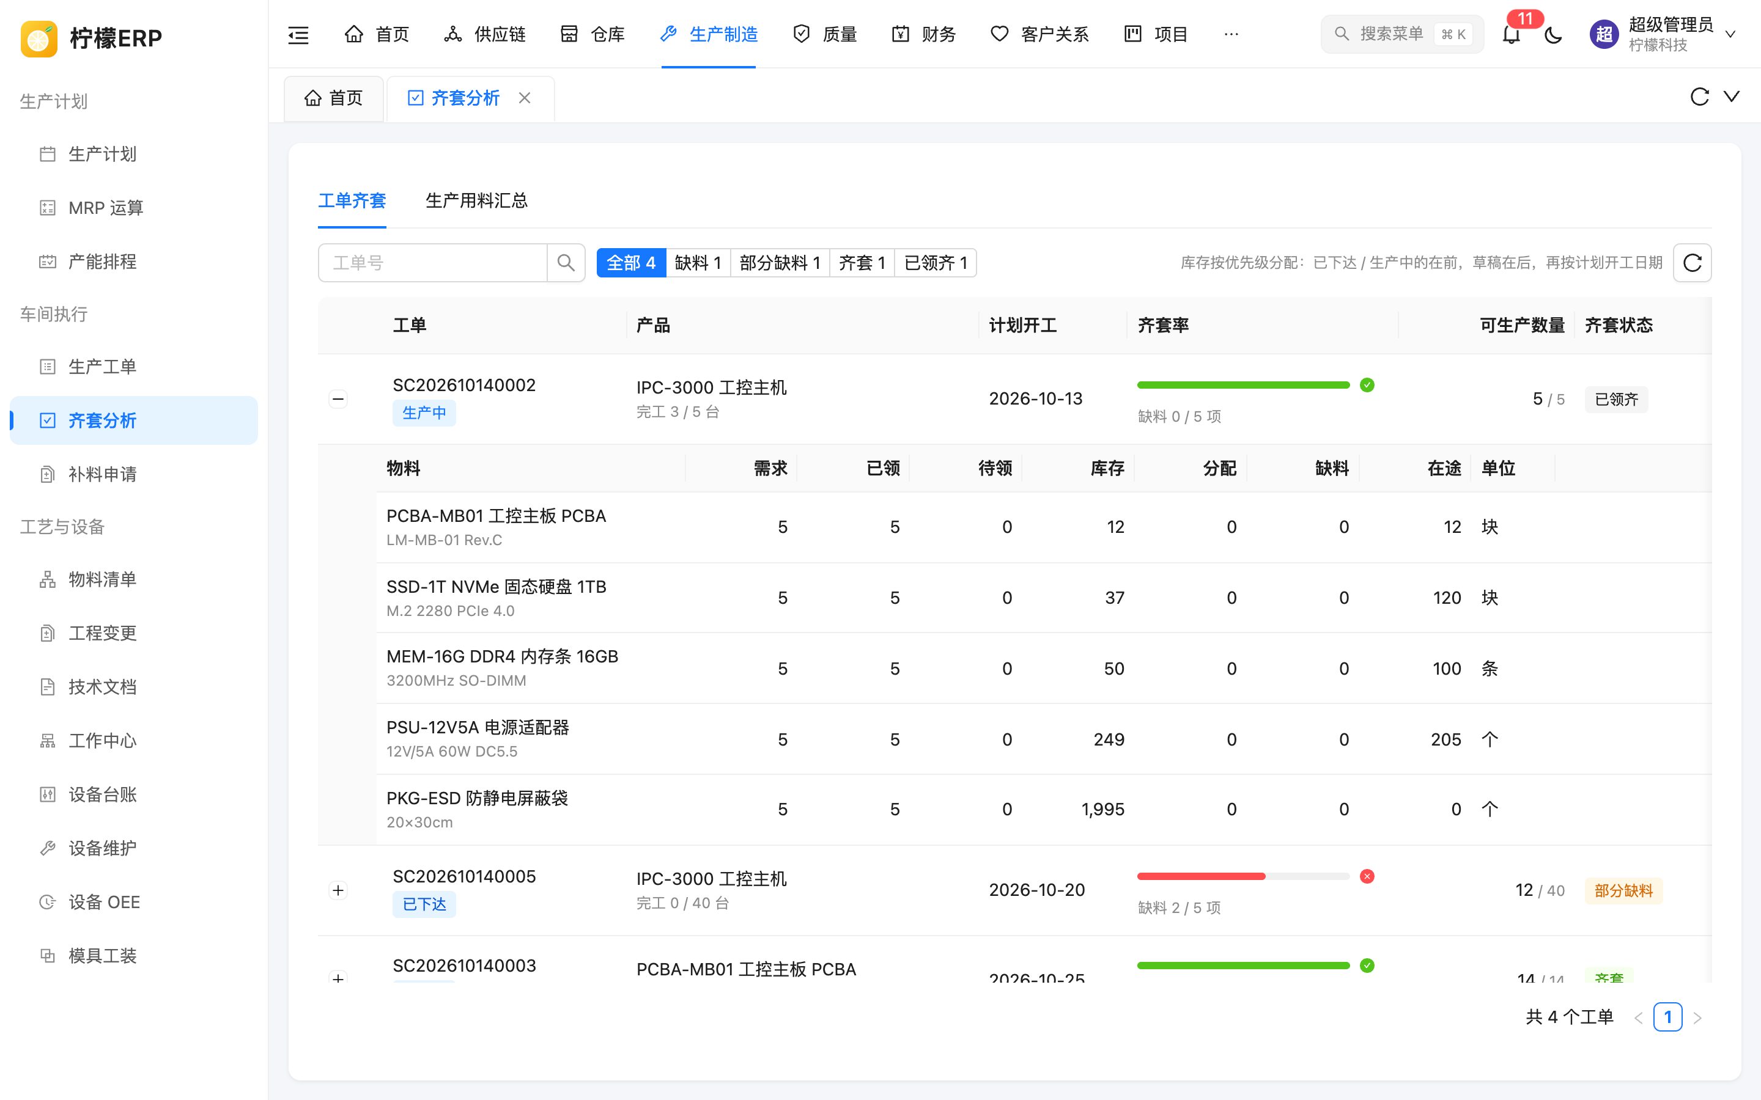Filter work orders by 缺料 1
This screenshot has width=1761, height=1100.
pos(698,263)
